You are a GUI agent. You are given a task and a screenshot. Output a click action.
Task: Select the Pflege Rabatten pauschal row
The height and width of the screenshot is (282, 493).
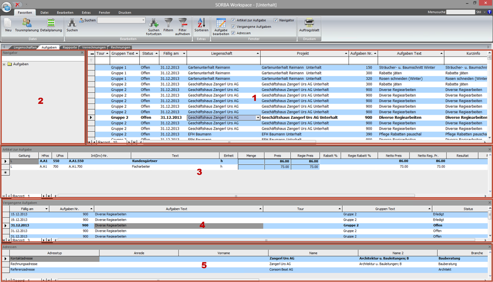(x=291, y=134)
